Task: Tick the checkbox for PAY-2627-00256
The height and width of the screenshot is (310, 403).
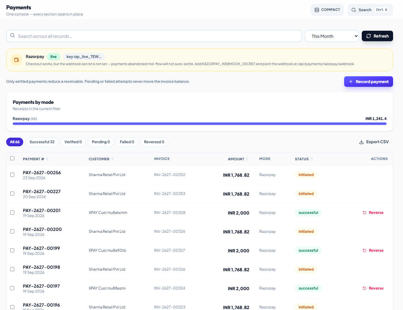Action: point(12,175)
